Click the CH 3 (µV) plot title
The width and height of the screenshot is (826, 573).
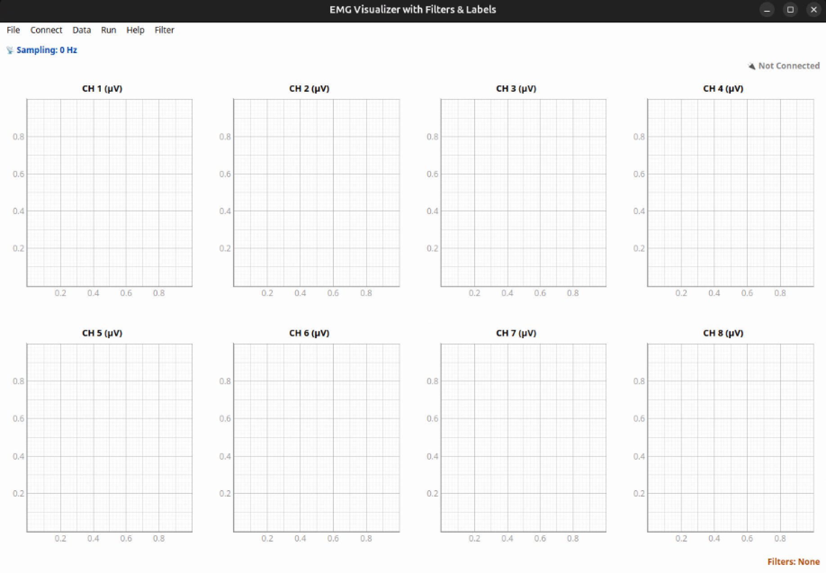(516, 89)
